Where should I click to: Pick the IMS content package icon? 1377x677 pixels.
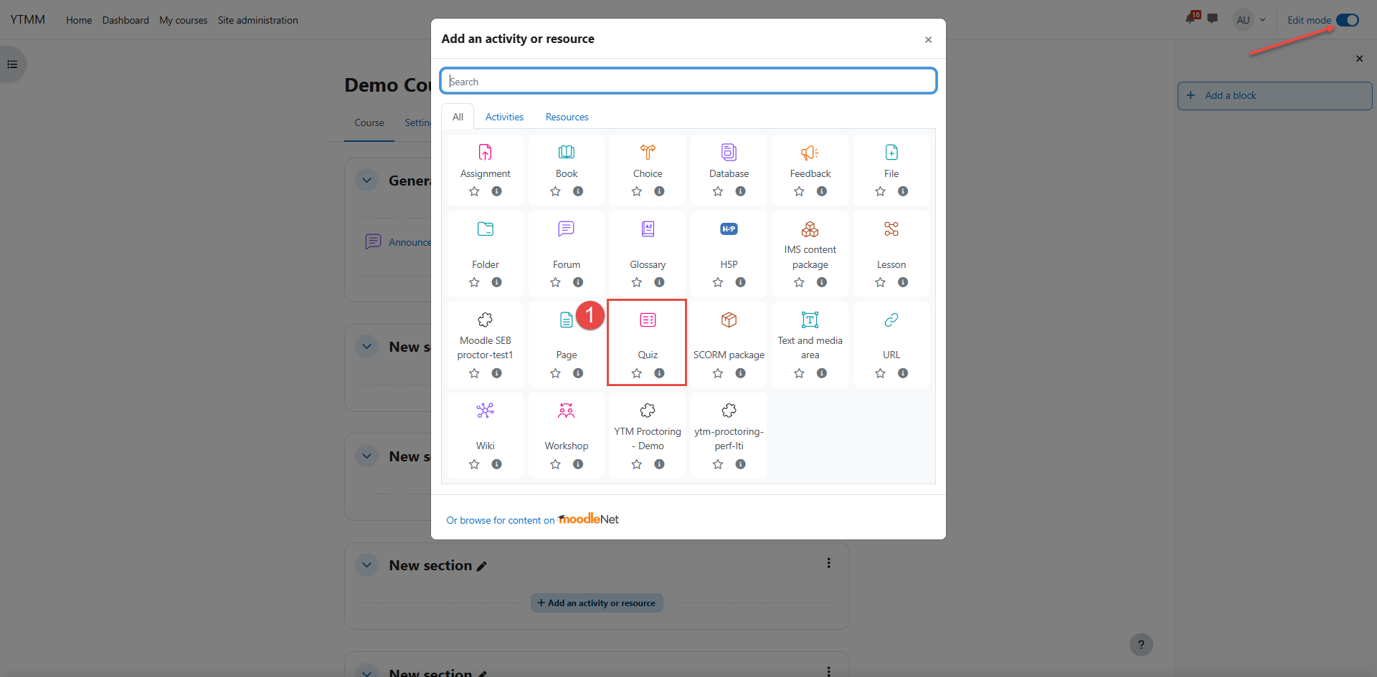(x=810, y=229)
